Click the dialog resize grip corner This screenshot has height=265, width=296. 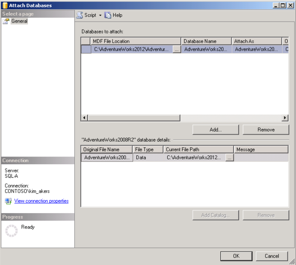(292, 261)
